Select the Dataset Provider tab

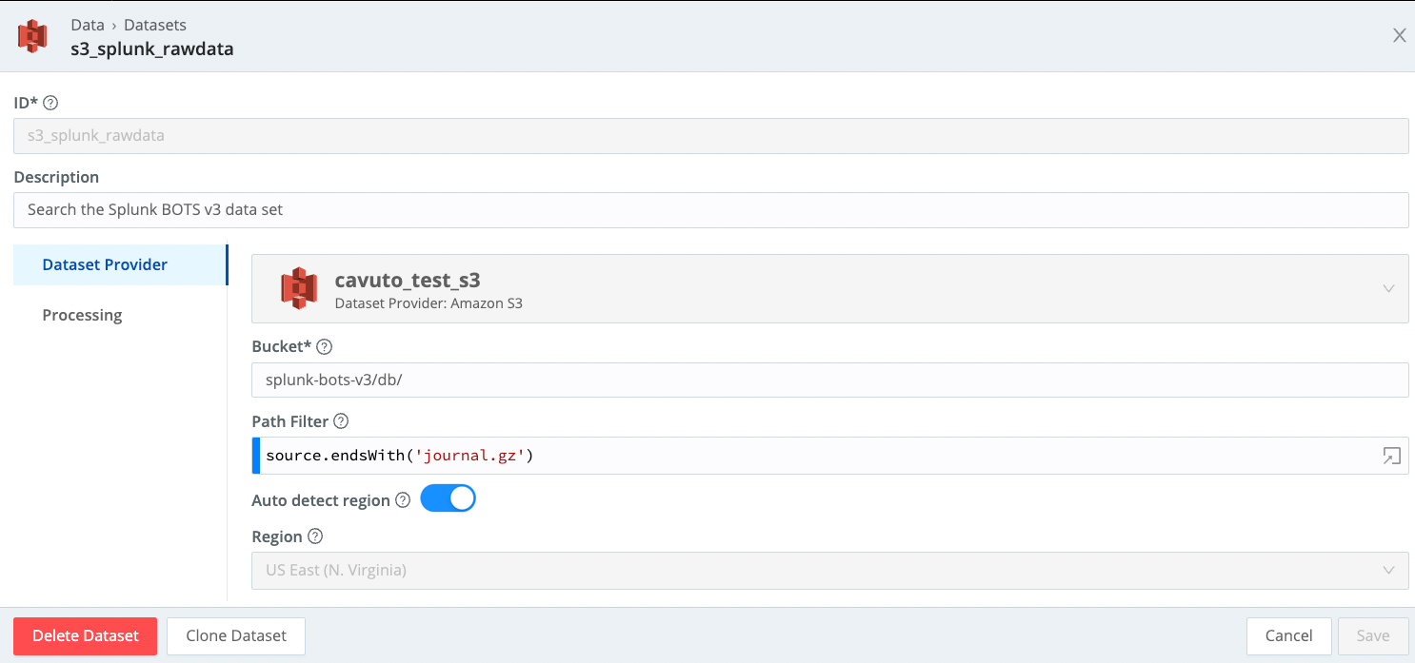(105, 264)
